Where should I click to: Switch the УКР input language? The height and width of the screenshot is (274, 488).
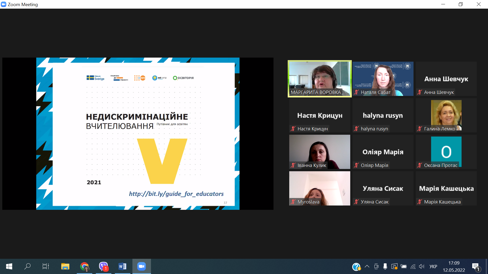[433, 266]
